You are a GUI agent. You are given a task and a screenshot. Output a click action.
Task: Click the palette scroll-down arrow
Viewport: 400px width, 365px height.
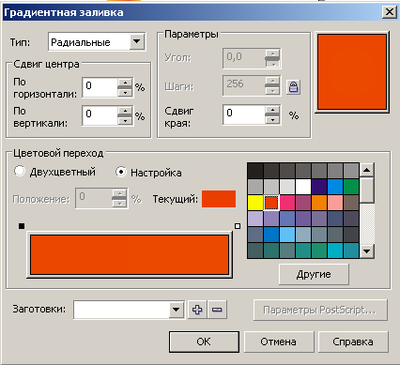point(367,251)
